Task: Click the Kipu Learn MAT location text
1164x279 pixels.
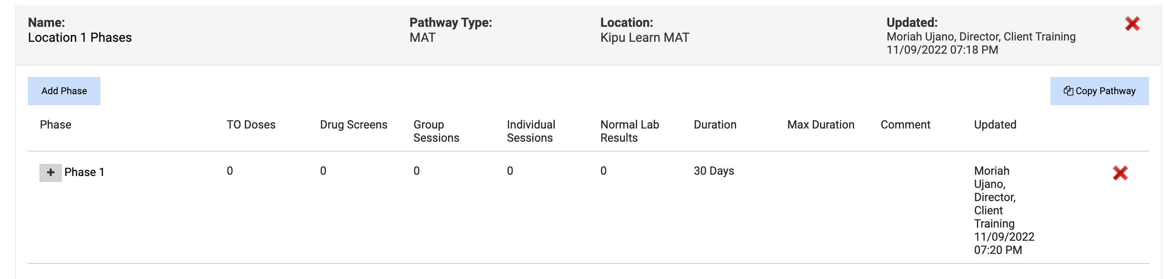Action: pos(645,37)
